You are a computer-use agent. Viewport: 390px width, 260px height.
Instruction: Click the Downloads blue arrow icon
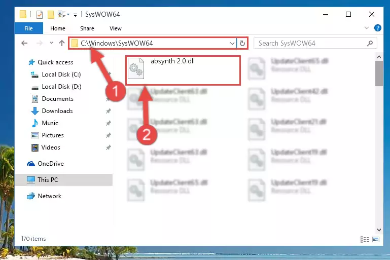click(35, 111)
